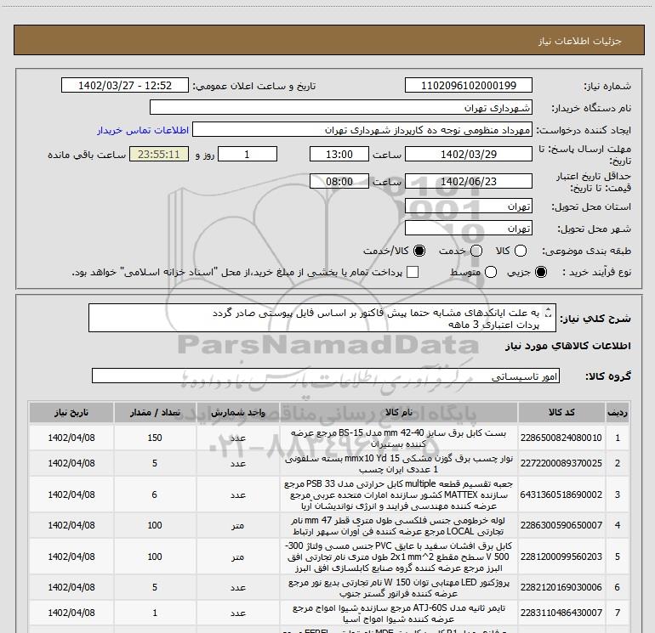Click product code 2283110486430007
The image size is (655, 633).
click(x=561, y=613)
